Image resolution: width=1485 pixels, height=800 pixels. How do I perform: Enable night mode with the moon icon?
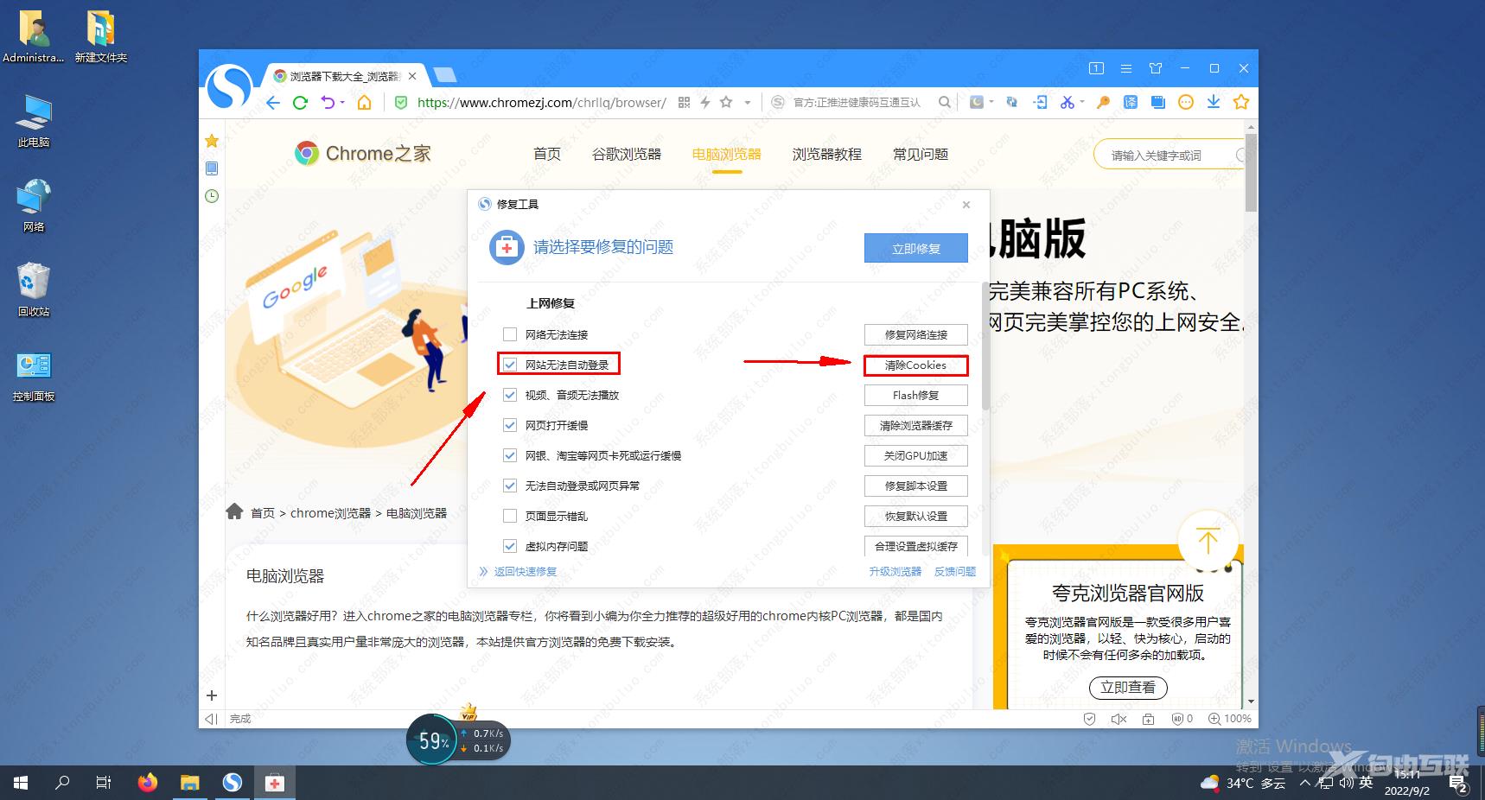point(977,102)
